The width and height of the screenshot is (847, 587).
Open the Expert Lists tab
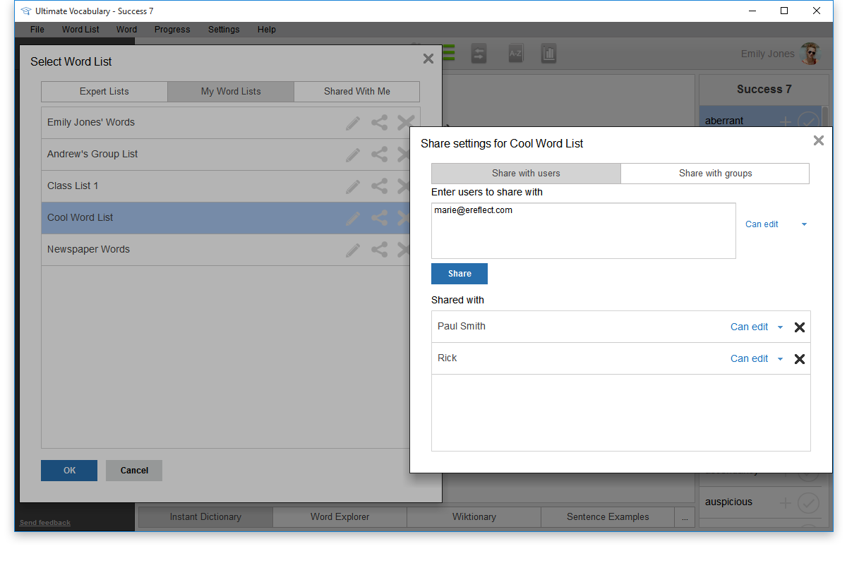click(104, 92)
